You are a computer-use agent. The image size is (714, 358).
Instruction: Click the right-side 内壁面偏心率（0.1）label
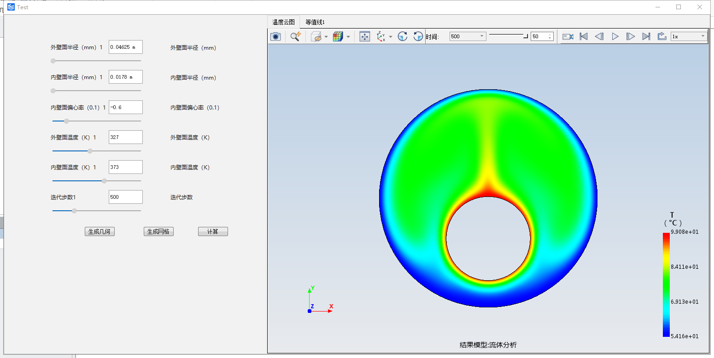click(195, 108)
